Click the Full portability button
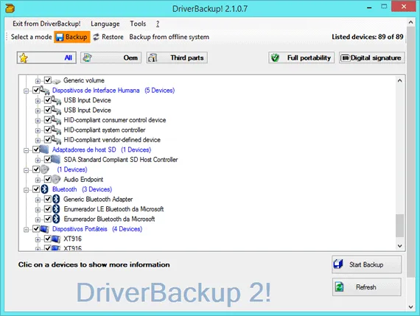 301,57
